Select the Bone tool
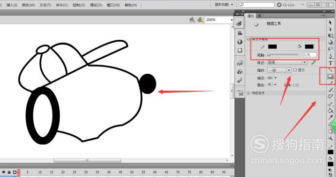 coord(331,104)
